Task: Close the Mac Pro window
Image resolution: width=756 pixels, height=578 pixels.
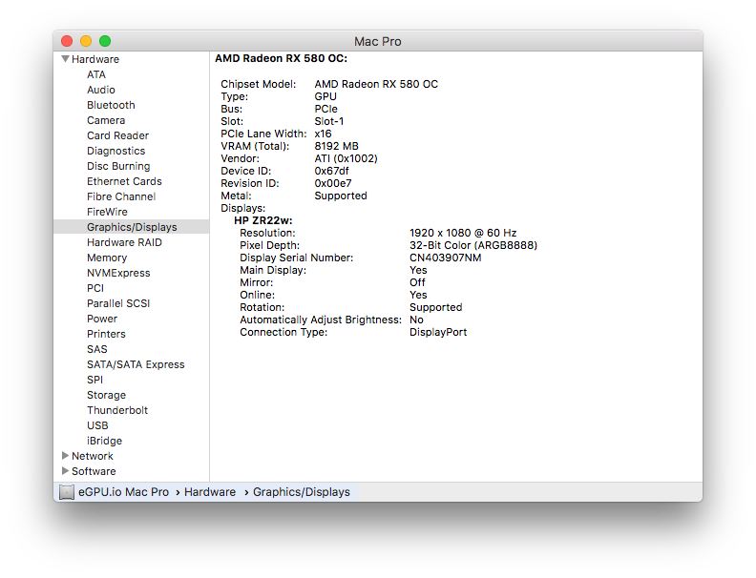Action: click(x=67, y=41)
